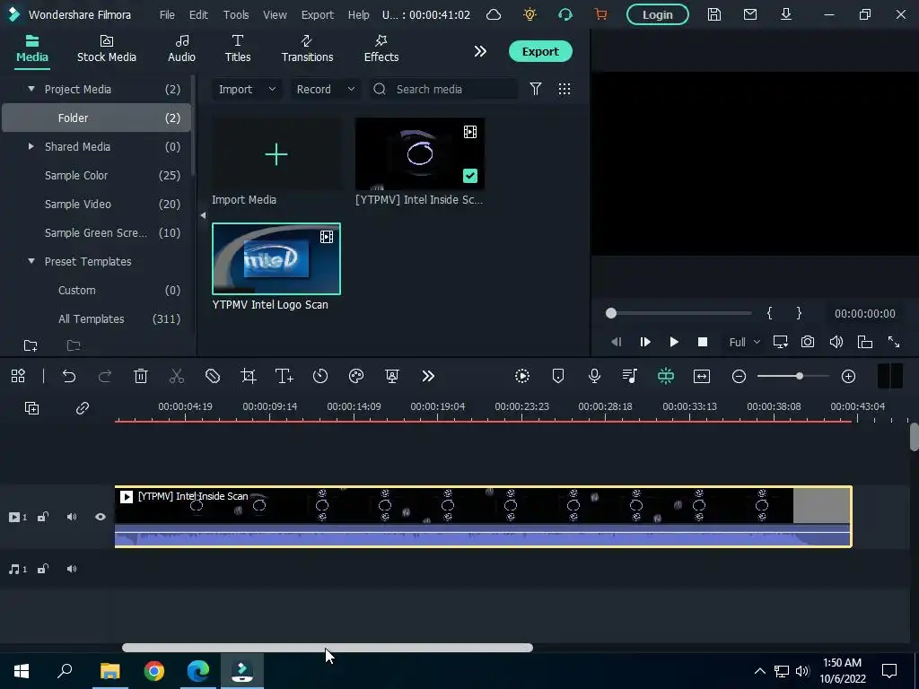The height and width of the screenshot is (689, 919).
Task: Click the render preview icon
Action: point(522,376)
